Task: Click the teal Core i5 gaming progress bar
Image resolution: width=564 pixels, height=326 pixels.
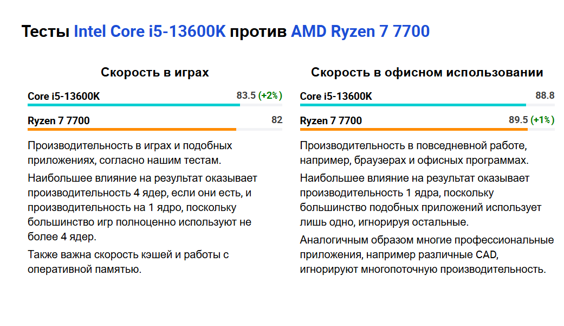Action: (133, 105)
